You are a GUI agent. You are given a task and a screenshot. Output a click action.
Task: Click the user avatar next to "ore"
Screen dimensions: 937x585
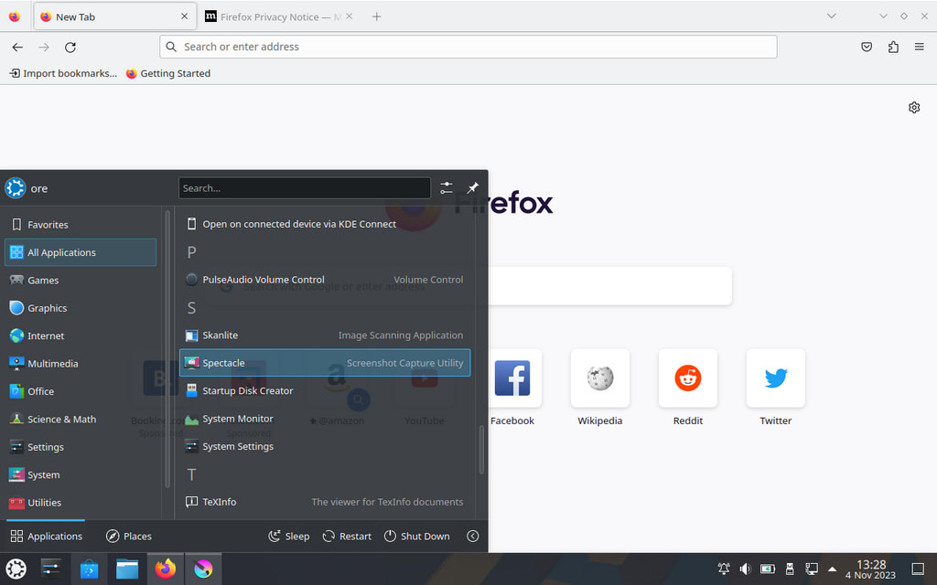pyautogui.click(x=15, y=188)
